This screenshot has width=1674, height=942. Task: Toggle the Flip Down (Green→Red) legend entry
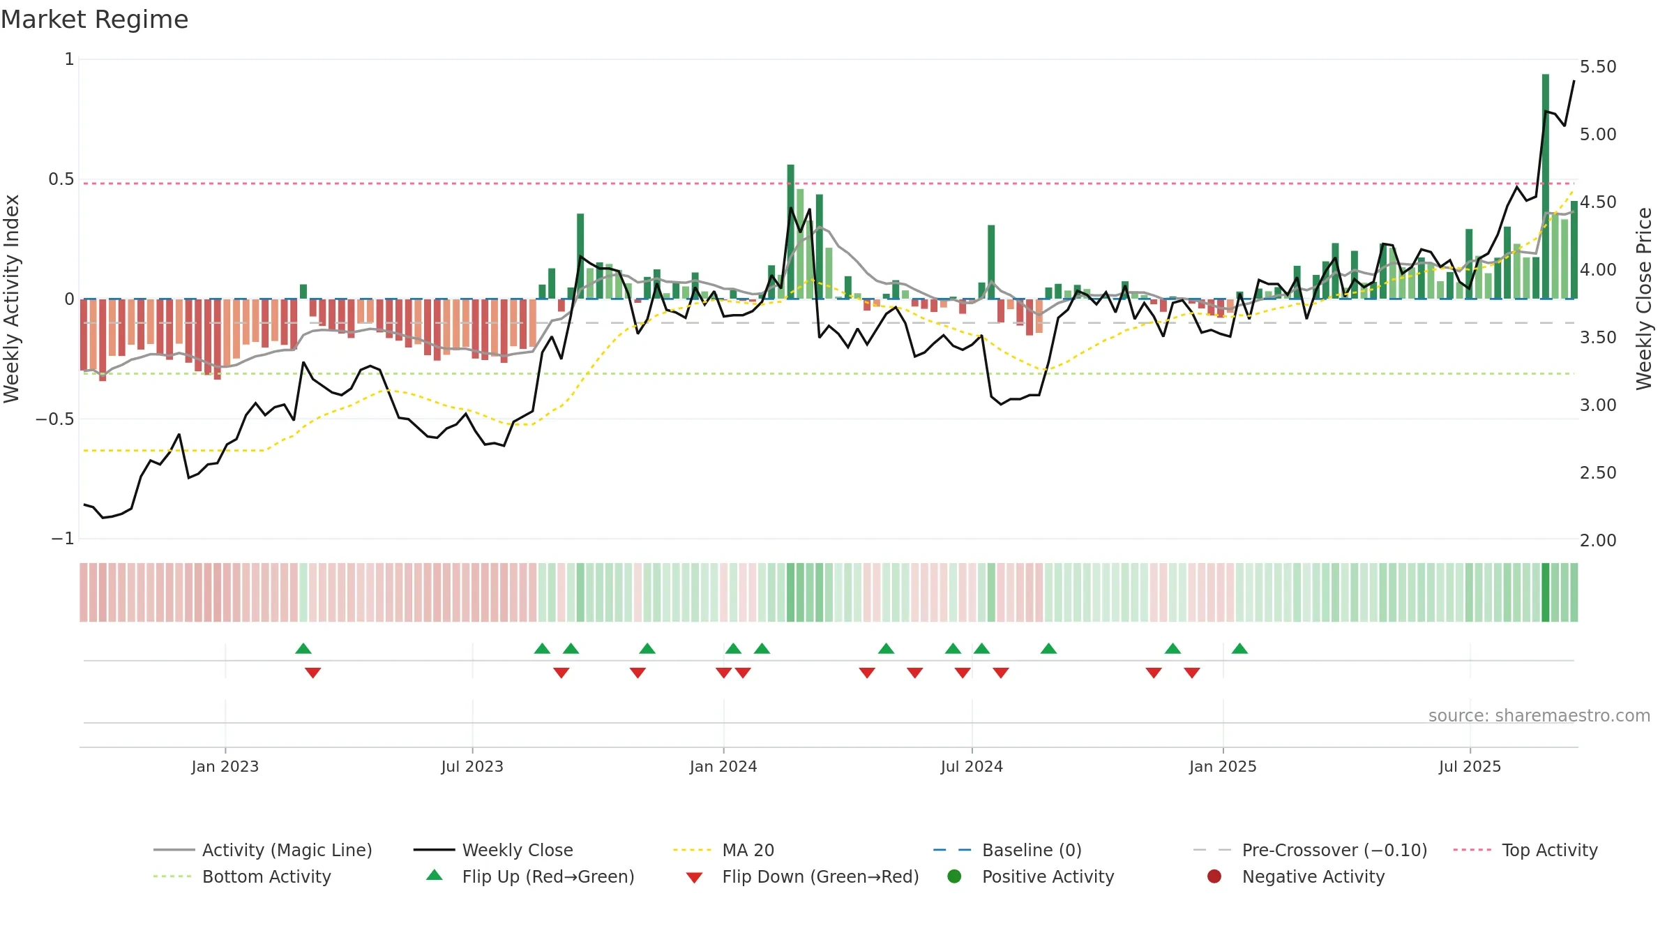802,876
